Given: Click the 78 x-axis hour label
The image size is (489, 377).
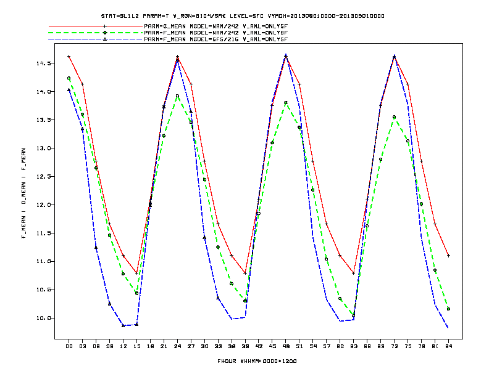Looking at the screenshot, I should pyautogui.click(x=421, y=346).
